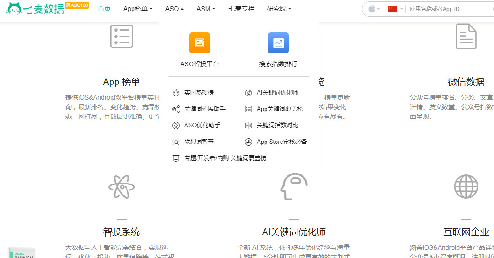Click the AI关键词优化师 menu icon

tap(249, 93)
